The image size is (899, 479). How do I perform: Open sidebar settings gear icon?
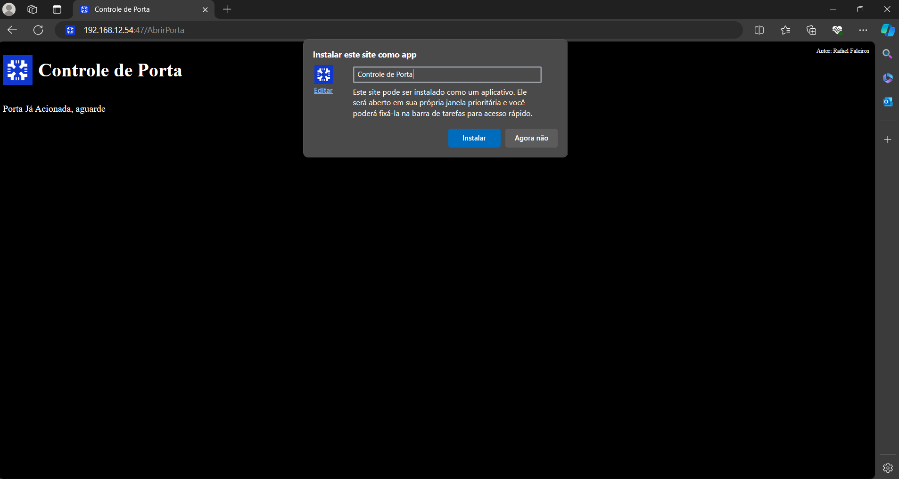click(887, 468)
